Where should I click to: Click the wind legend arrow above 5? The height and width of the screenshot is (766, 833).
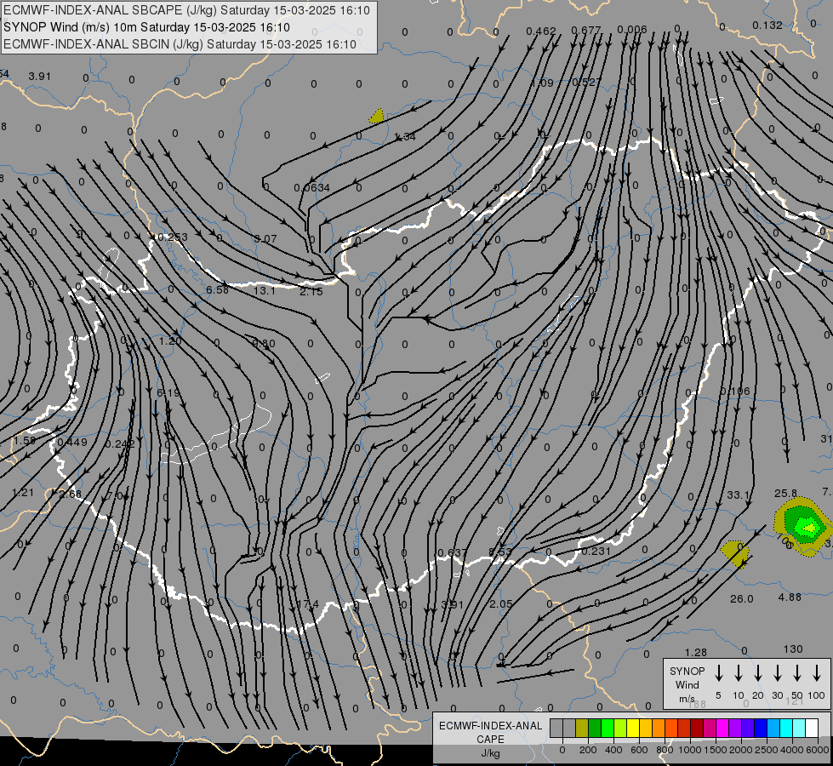click(x=719, y=673)
